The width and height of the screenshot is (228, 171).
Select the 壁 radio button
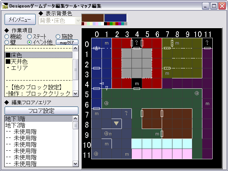6,42
